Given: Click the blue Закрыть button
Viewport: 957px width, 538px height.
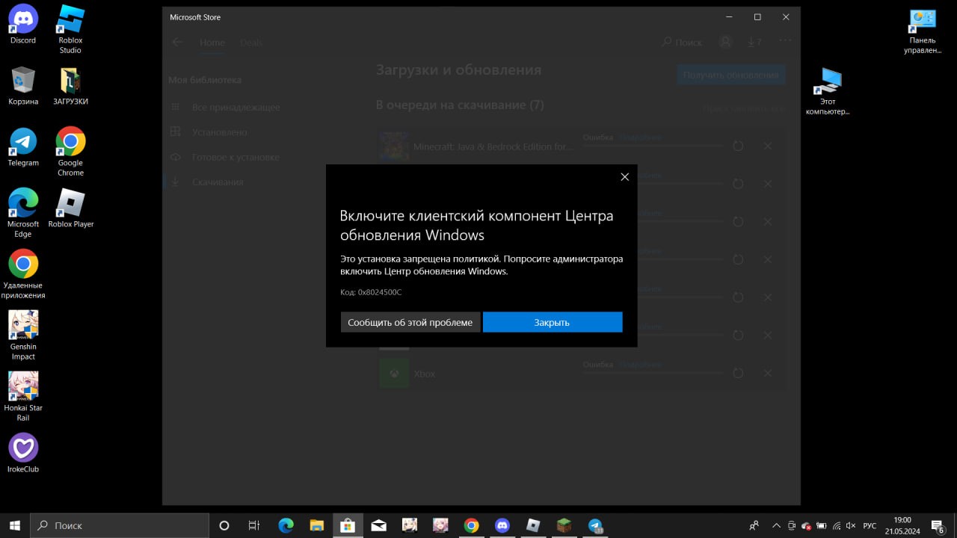Looking at the screenshot, I should (x=553, y=322).
